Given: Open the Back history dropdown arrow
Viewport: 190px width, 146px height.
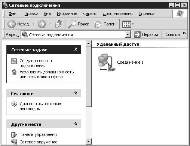Looking at the screenshot, I should click(33, 24).
